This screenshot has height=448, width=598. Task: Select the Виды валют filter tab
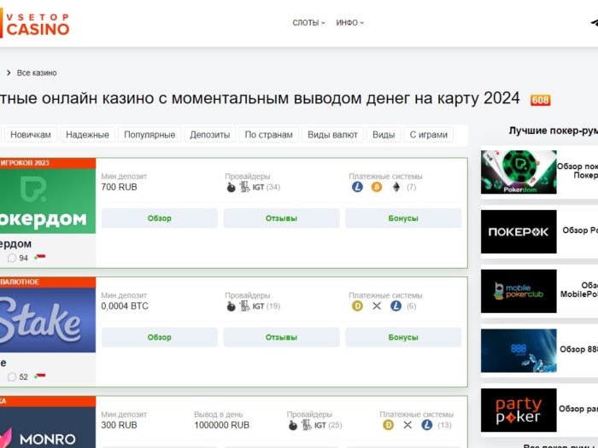(332, 135)
